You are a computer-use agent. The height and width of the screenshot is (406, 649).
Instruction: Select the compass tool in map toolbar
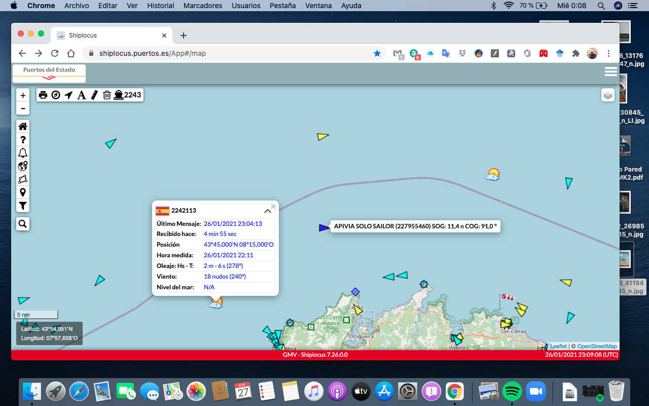pyautogui.click(x=56, y=95)
